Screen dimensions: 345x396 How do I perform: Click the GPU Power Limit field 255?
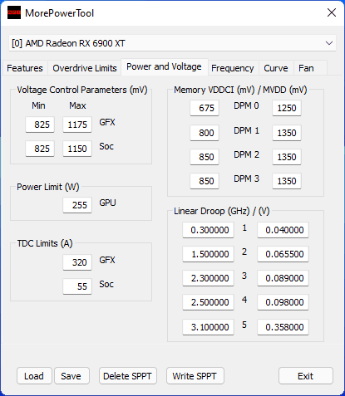77,205
